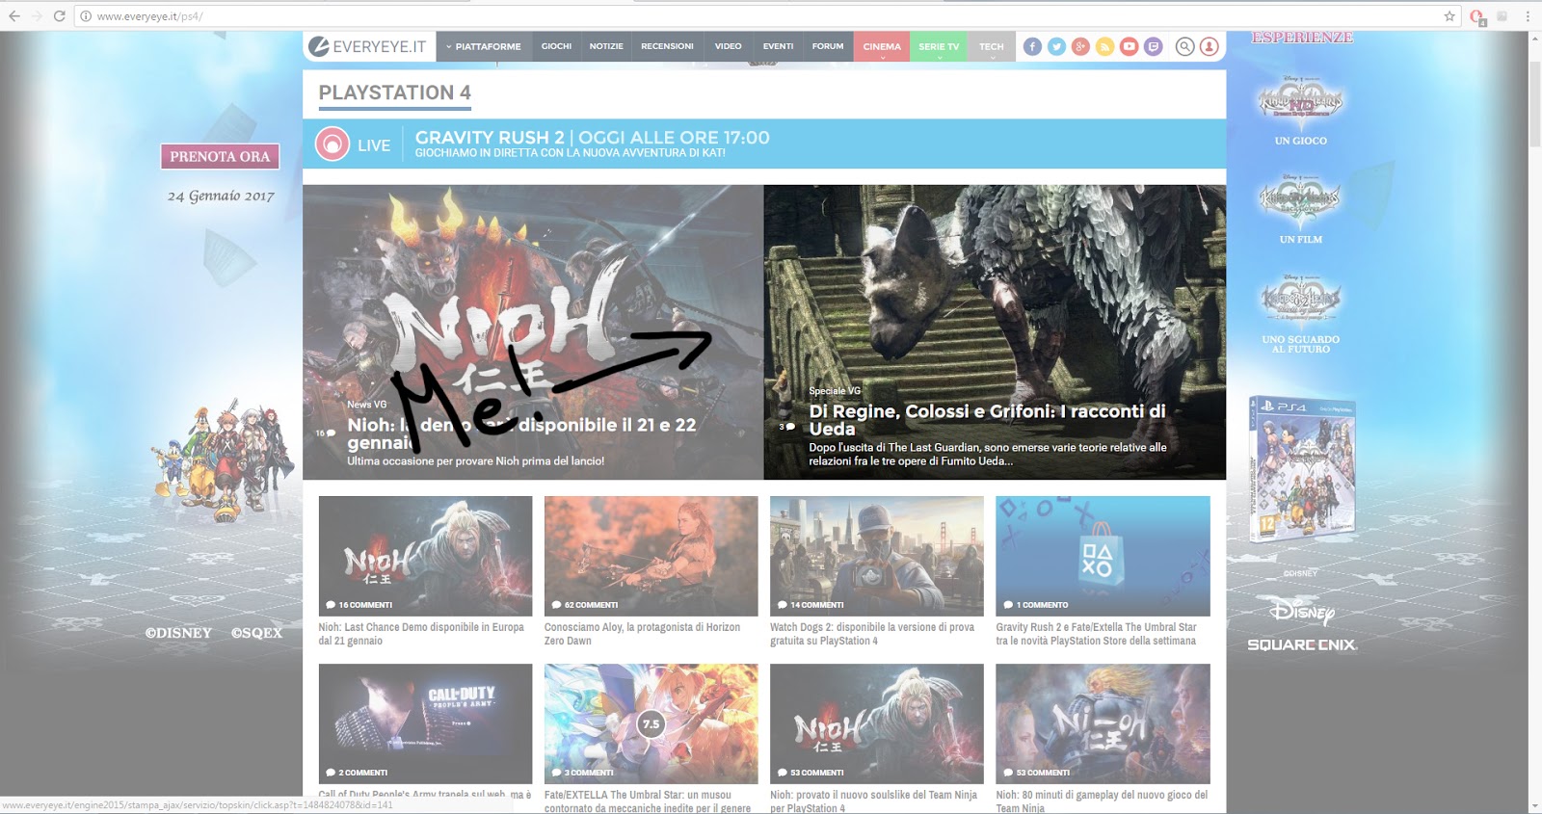Viewport: 1542px width, 814px height.
Task: Open Conosciamo Aloy Horizon Zero Dawn link
Action: click(642, 634)
